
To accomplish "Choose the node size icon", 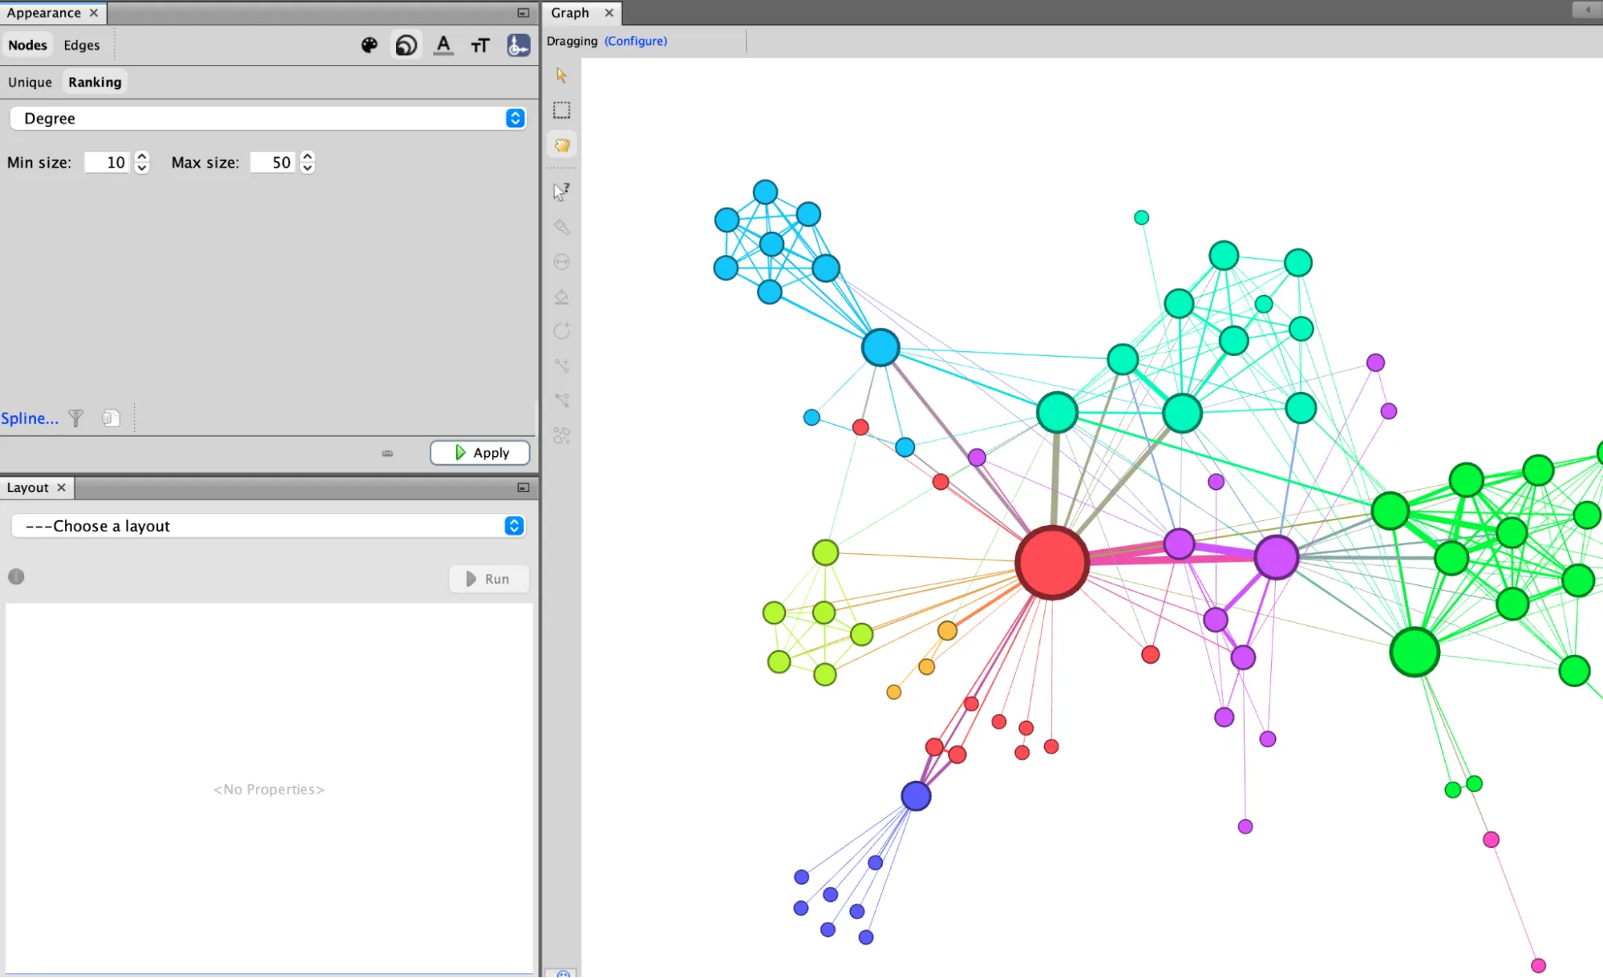I will pyautogui.click(x=407, y=46).
